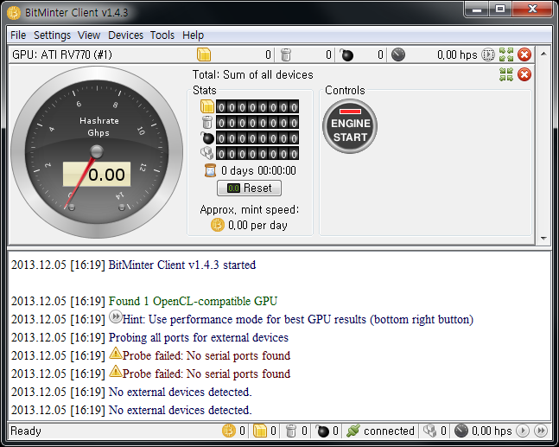Click '0 days 00:00:00' uptime text

(x=258, y=170)
